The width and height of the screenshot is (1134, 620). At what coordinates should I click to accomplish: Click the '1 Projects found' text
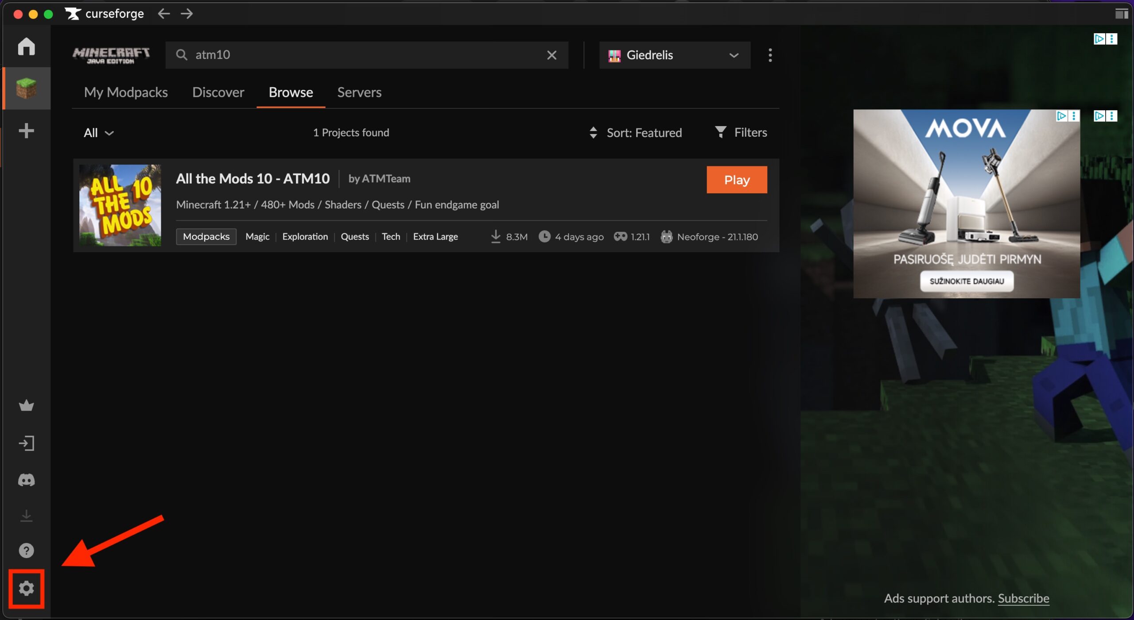coord(351,132)
